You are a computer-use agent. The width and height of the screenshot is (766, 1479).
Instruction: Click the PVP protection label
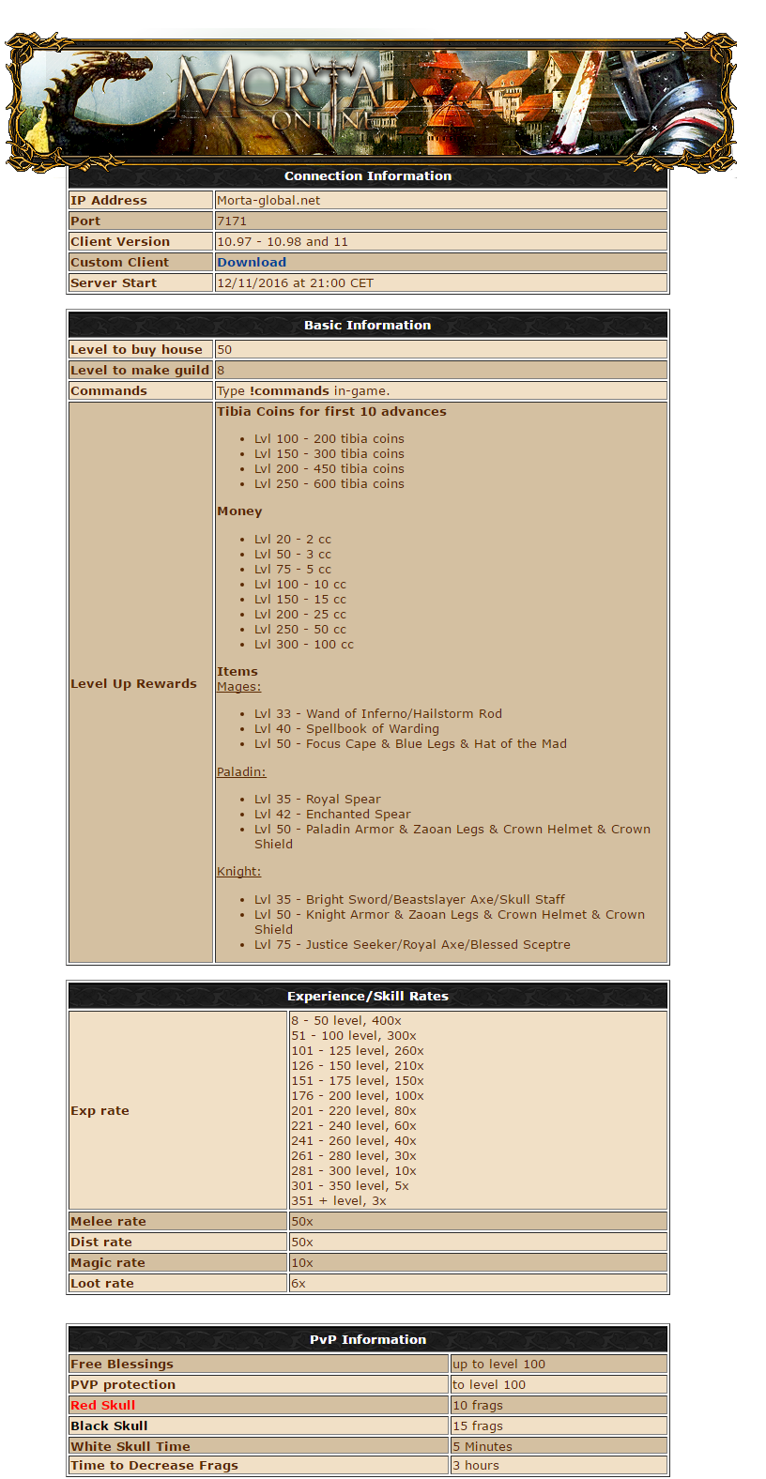123,1385
